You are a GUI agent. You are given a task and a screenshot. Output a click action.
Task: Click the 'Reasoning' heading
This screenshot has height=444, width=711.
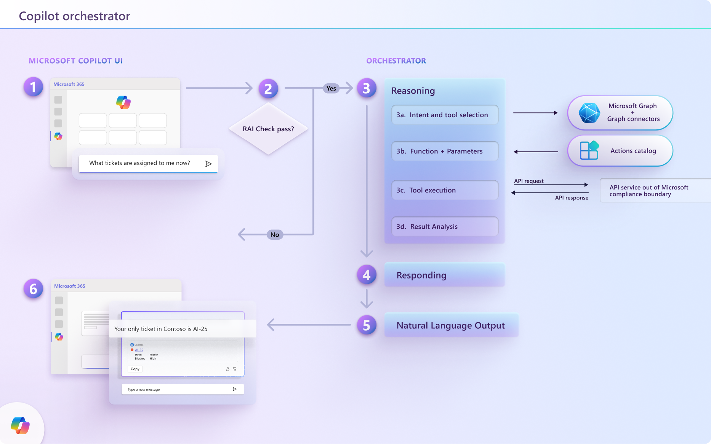pos(413,91)
